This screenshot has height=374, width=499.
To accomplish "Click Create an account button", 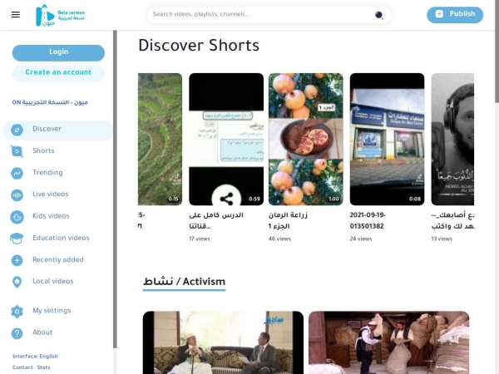I will [58, 73].
